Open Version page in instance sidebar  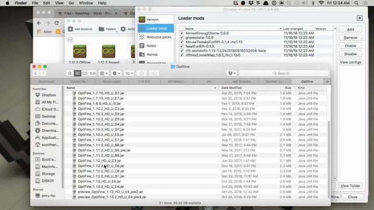(x=155, y=19)
